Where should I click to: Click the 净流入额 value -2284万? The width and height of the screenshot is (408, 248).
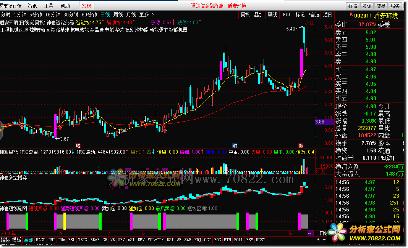(394, 166)
